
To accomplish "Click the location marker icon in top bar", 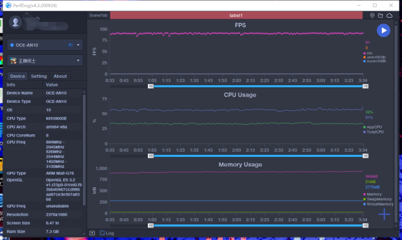I will 372,16.
